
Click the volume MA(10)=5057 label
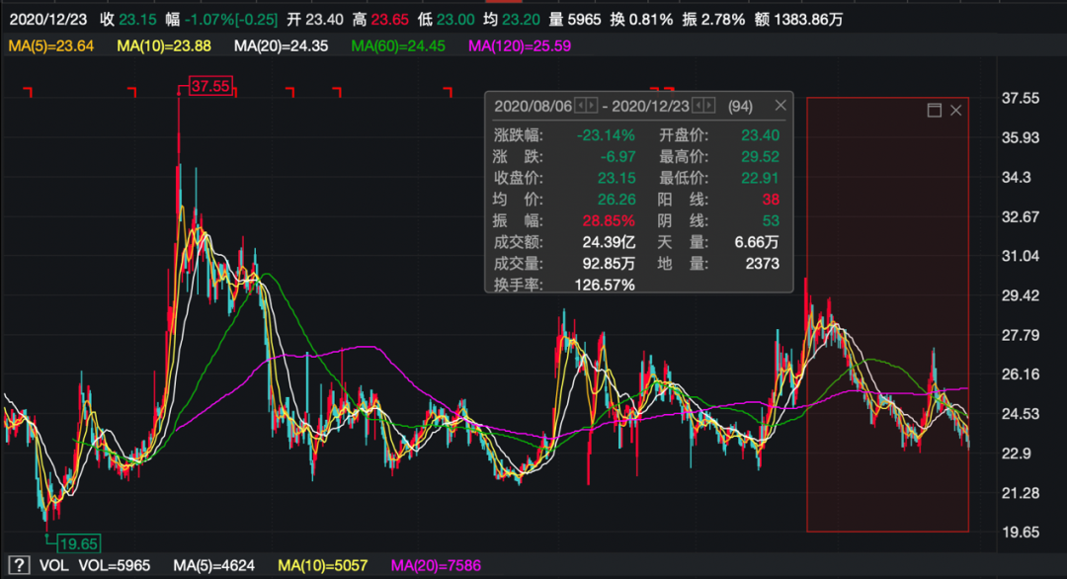(x=322, y=565)
